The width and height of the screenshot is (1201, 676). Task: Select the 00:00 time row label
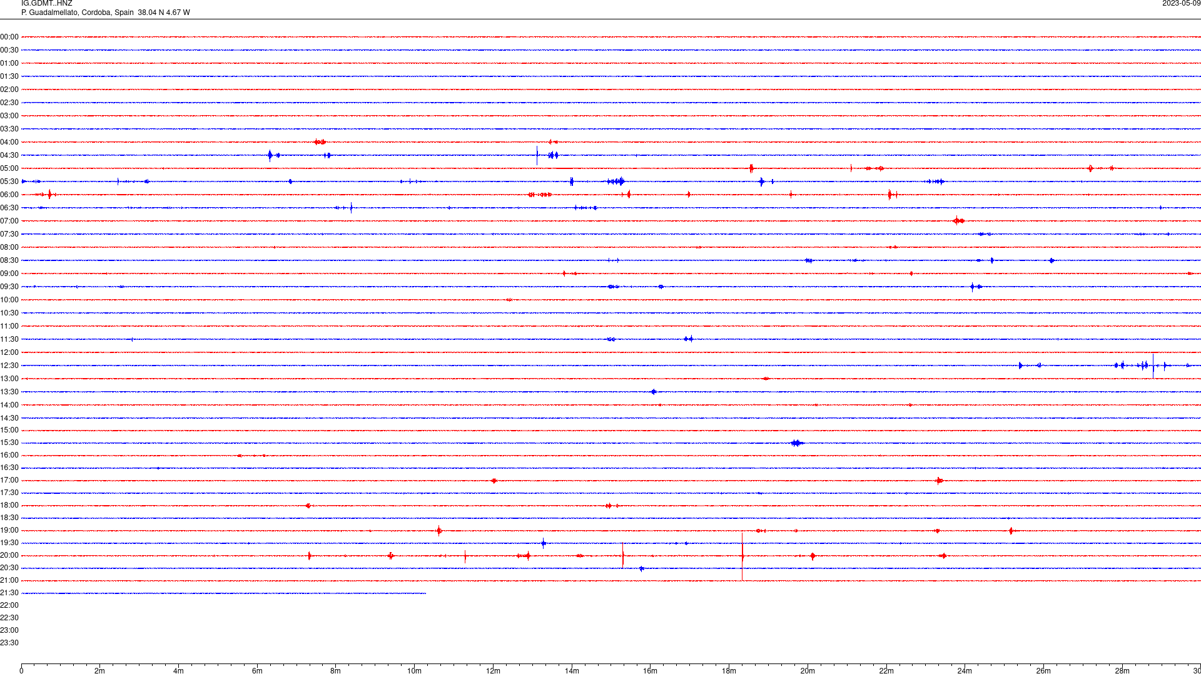click(x=9, y=37)
